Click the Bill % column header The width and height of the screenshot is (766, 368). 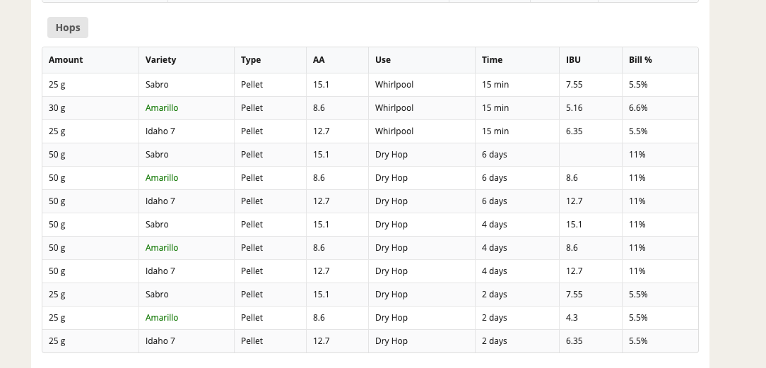point(640,59)
